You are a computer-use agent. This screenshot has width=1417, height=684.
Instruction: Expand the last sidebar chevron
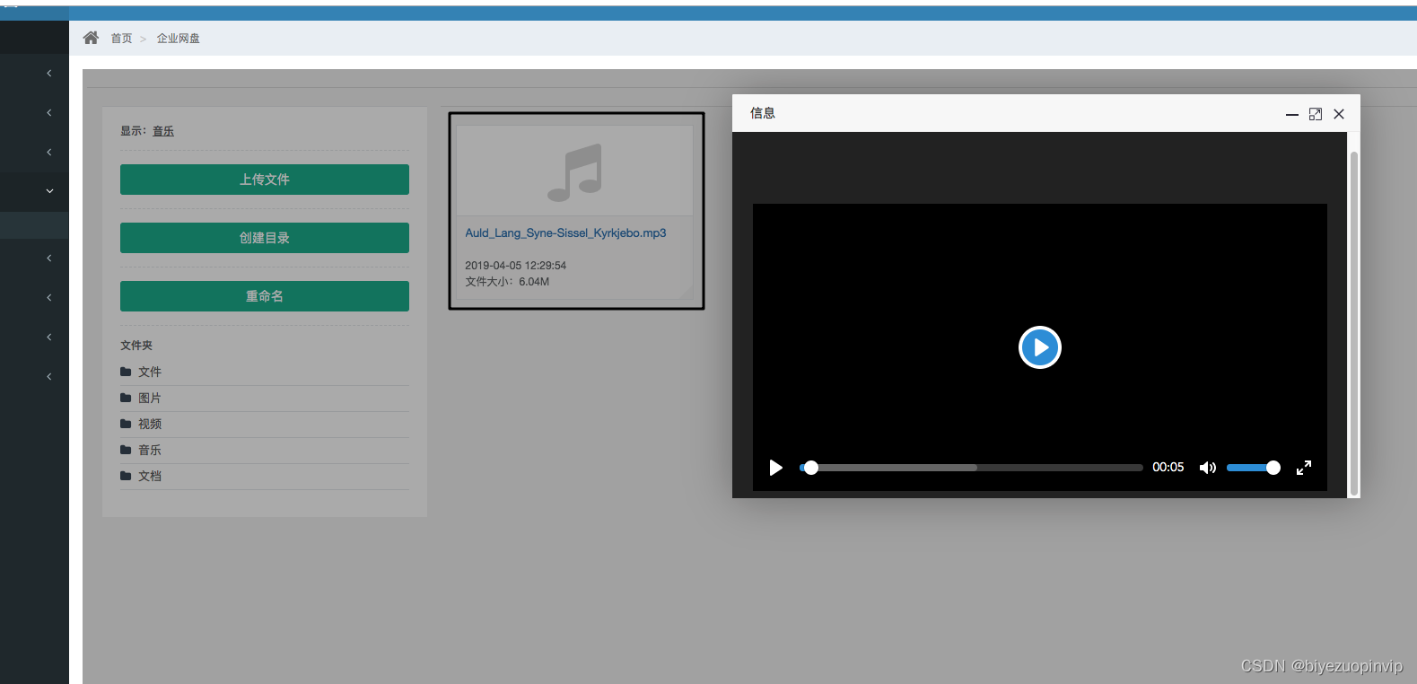pos(49,376)
